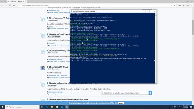Screen dimensions: 194x109
Task: Copy the choco install azuredatastudio command
Action: [x=150, y=93]
